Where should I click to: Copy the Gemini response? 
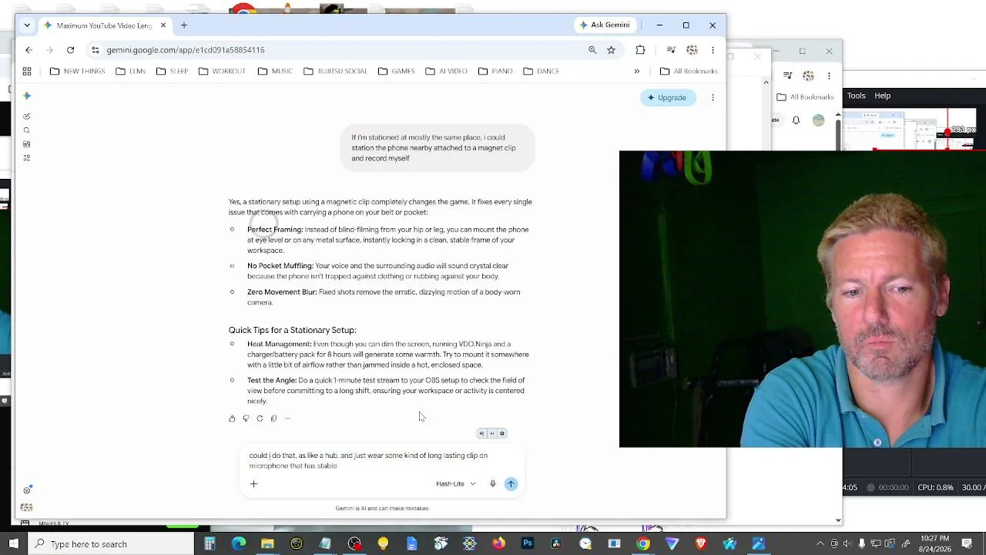273,419
